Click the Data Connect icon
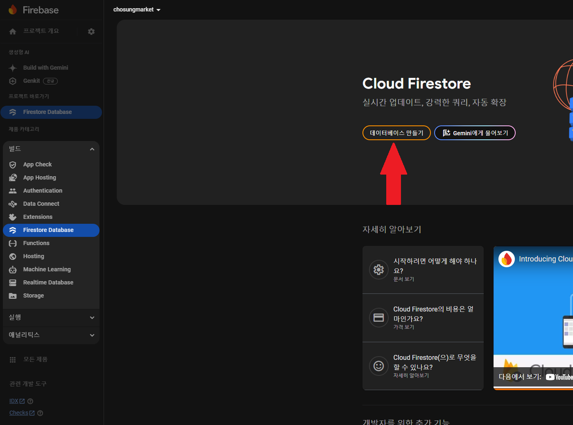The width and height of the screenshot is (573, 425). pos(13,204)
